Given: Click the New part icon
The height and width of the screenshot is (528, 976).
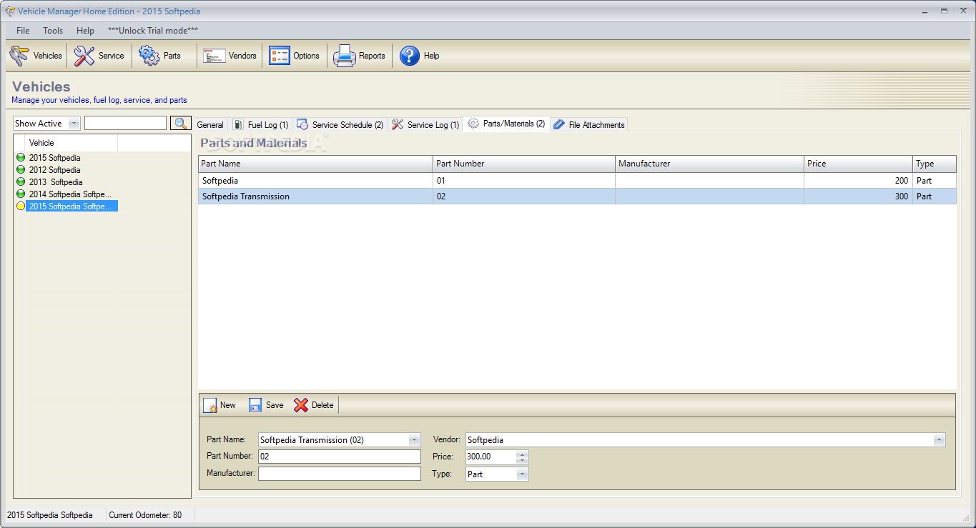Looking at the screenshot, I should (210, 405).
